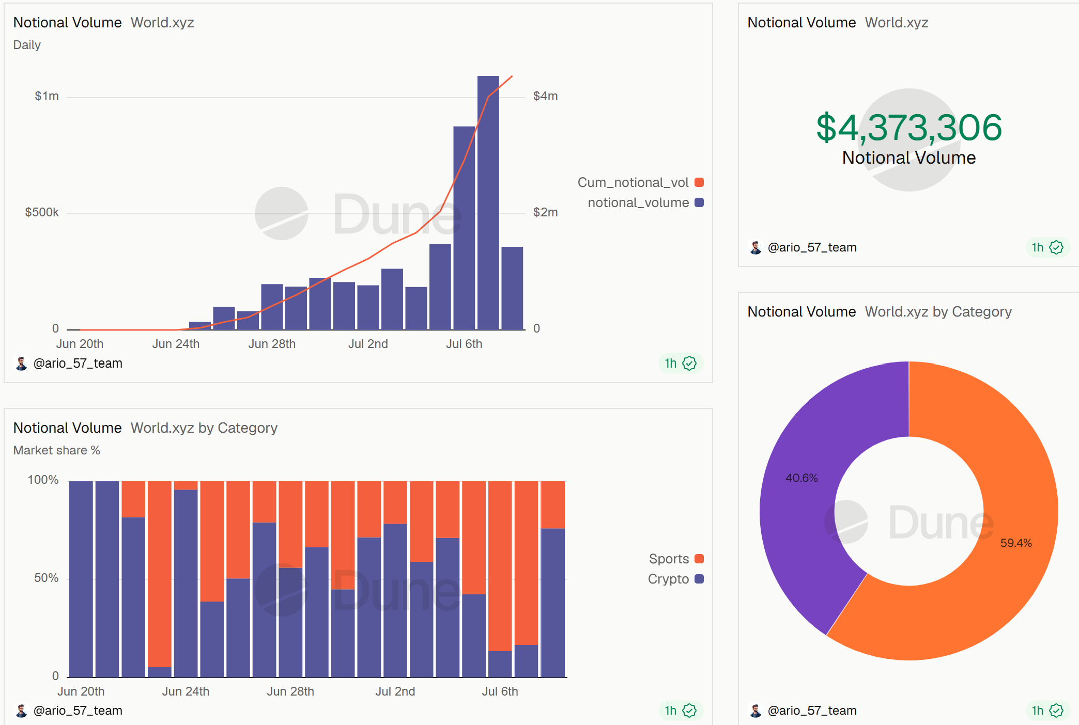Viewport: 1079px width, 725px height.
Task: Toggle the Cum_notional_vol legend series
Action: (640, 182)
